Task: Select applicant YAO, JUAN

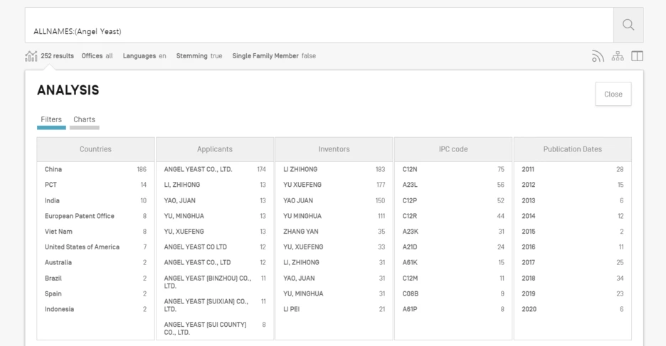Action: (215, 200)
